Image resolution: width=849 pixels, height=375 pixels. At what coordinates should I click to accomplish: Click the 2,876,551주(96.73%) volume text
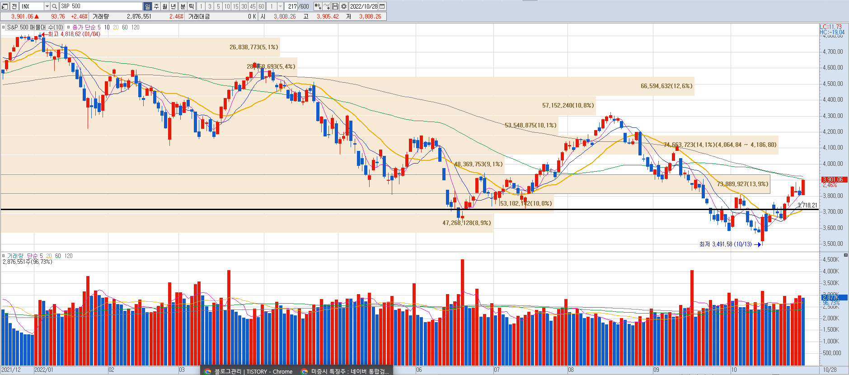[x=28, y=262]
